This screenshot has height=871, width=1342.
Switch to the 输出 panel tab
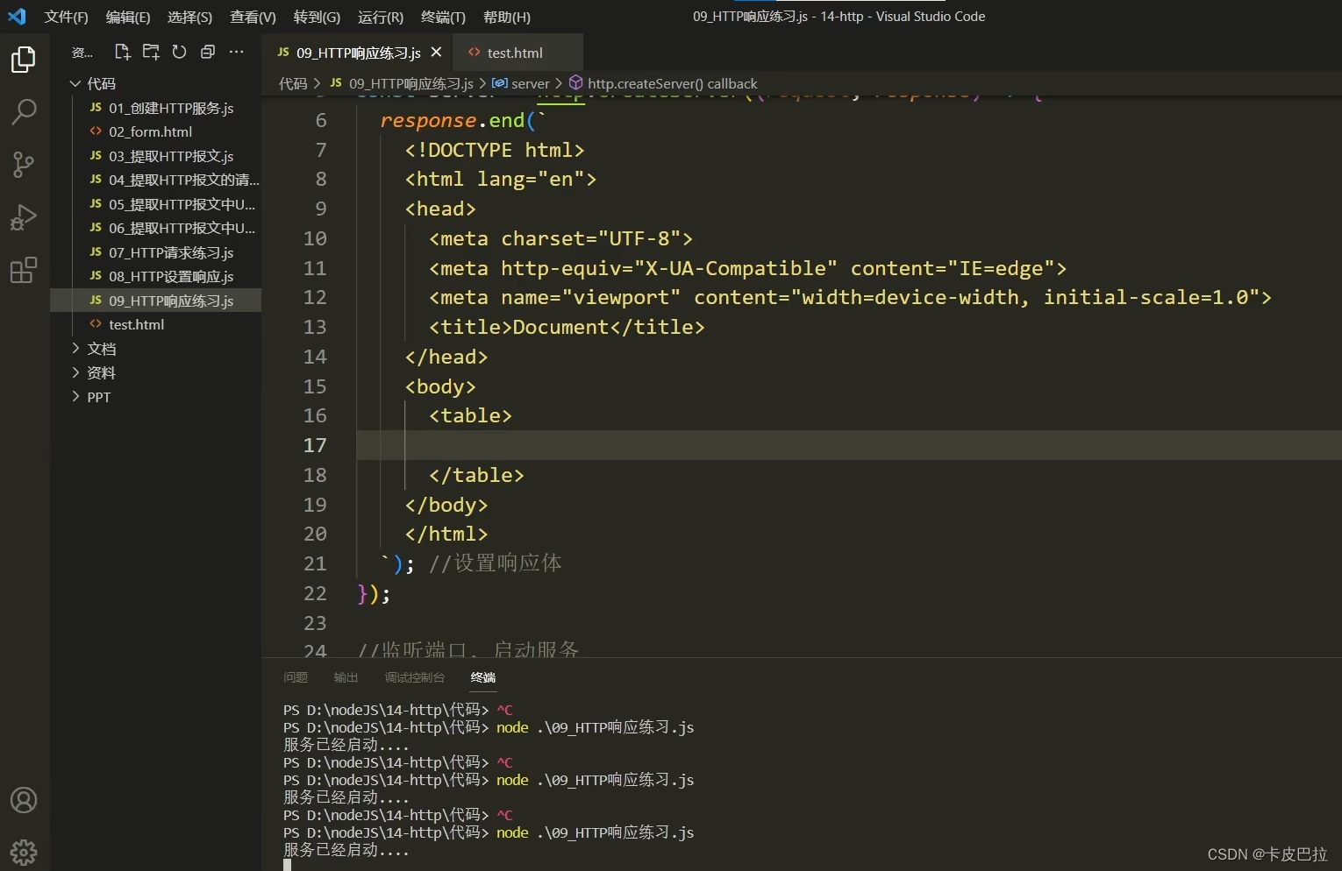point(346,677)
